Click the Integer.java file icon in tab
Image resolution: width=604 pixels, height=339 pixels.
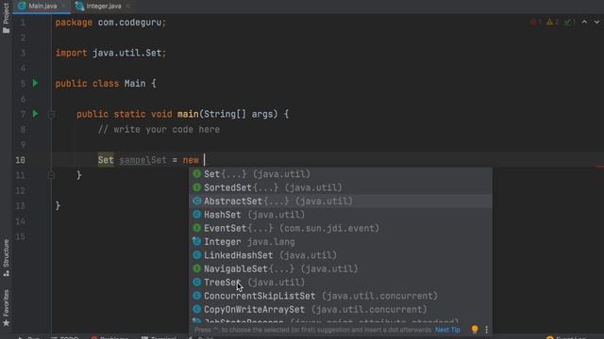(79, 6)
